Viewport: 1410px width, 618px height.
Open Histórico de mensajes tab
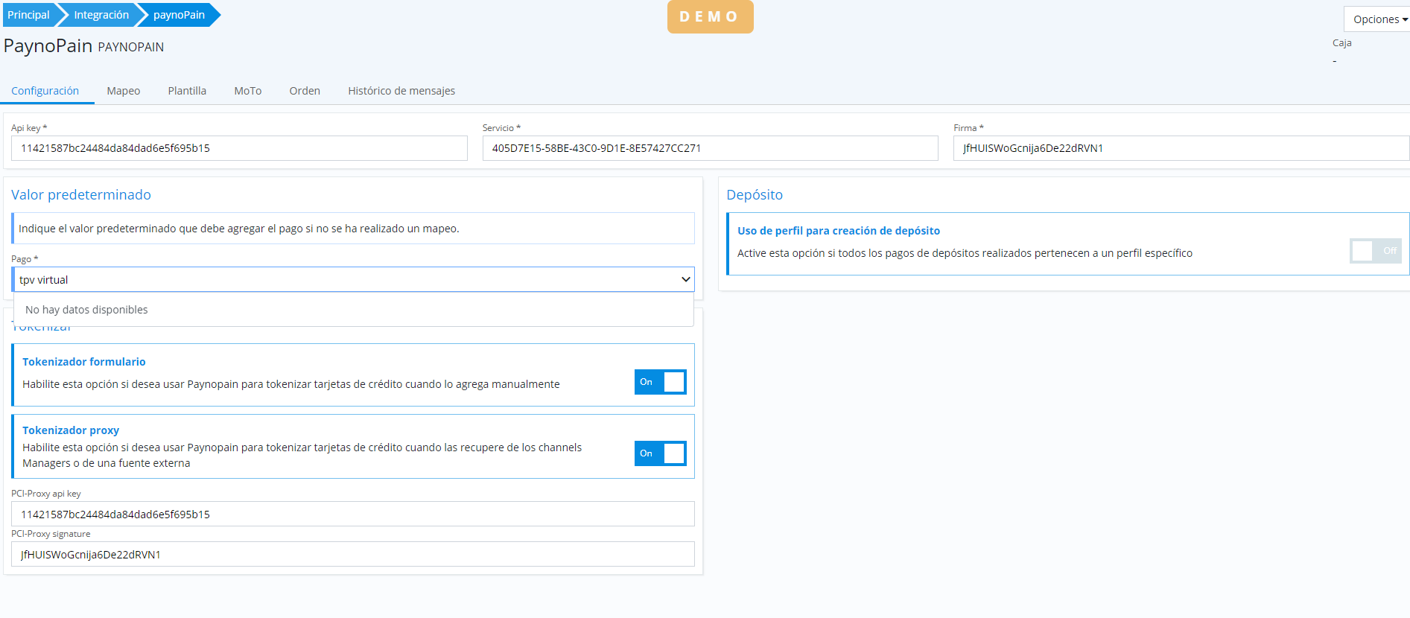(401, 91)
